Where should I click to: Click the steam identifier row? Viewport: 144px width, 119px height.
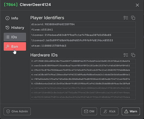point(83,46)
